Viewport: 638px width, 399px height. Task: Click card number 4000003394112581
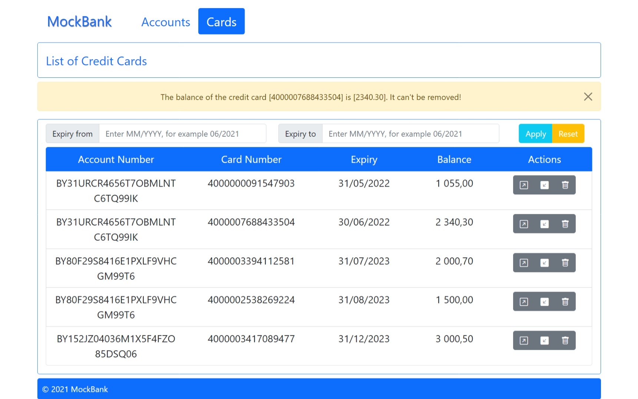[x=251, y=261]
